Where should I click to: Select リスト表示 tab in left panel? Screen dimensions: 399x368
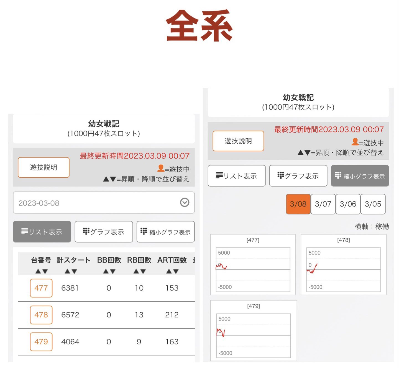[42, 232]
